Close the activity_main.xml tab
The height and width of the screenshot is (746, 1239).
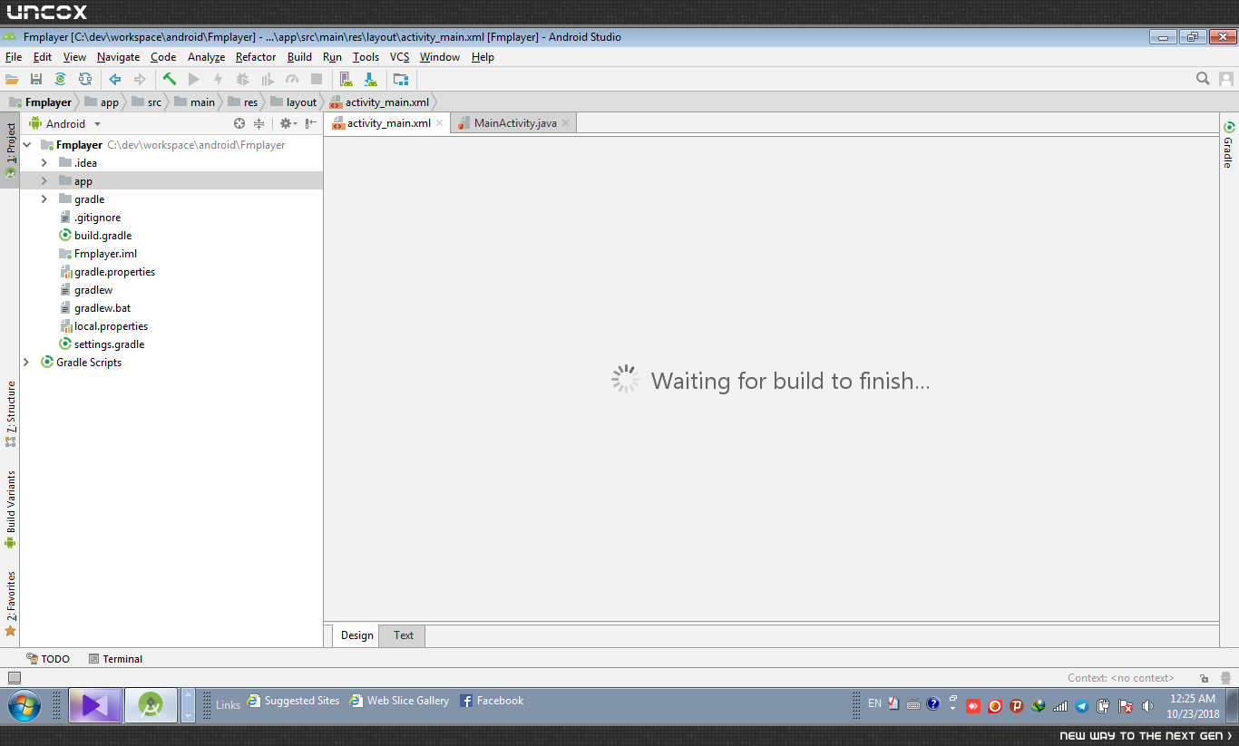pyautogui.click(x=440, y=123)
